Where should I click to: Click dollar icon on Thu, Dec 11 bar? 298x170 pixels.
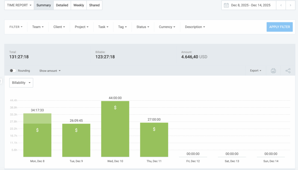[154, 129]
